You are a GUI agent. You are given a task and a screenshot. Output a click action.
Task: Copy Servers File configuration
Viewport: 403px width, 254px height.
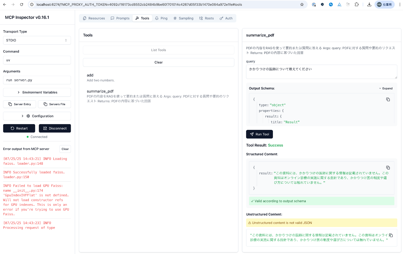click(x=54, y=104)
